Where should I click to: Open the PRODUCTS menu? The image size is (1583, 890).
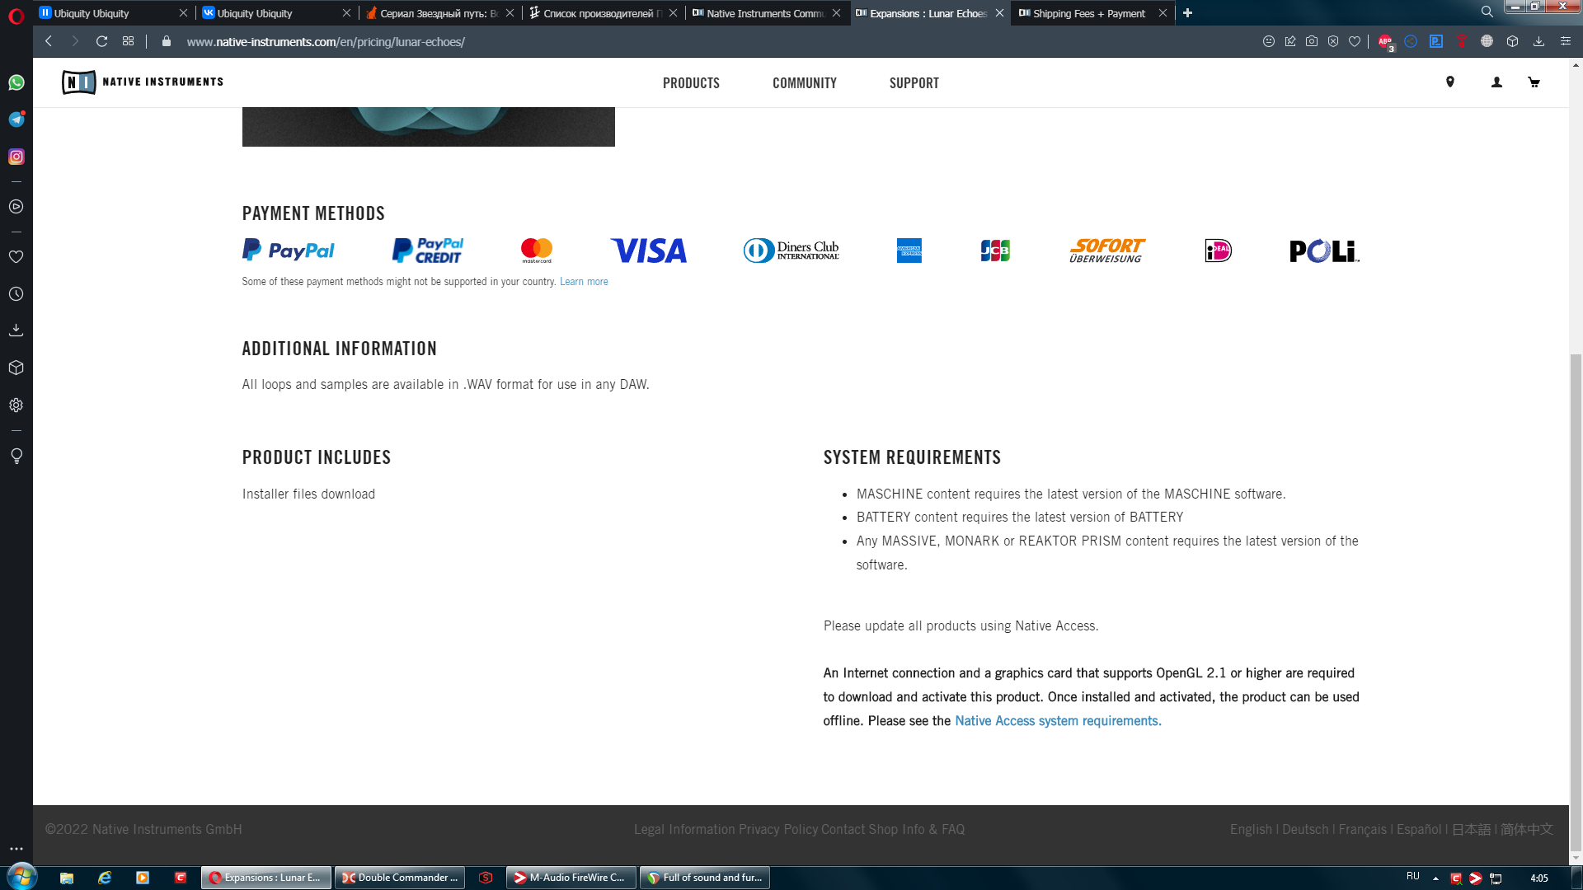[x=691, y=83]
